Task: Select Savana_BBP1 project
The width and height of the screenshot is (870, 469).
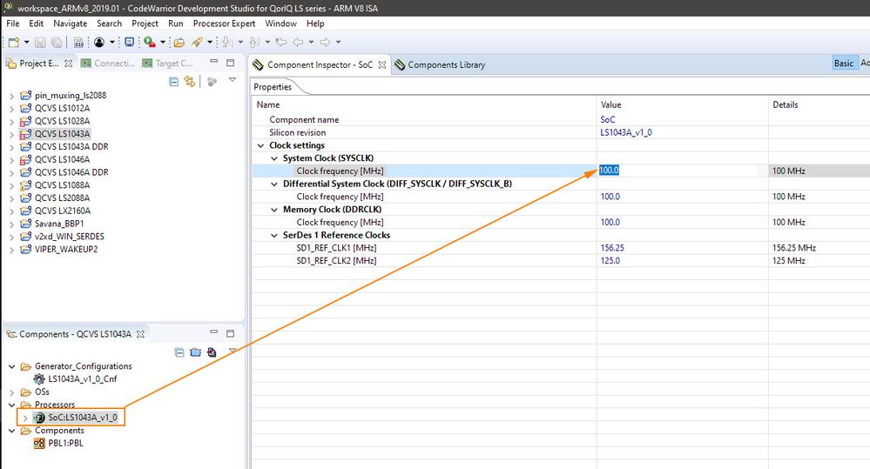Action: pos(59,224)
